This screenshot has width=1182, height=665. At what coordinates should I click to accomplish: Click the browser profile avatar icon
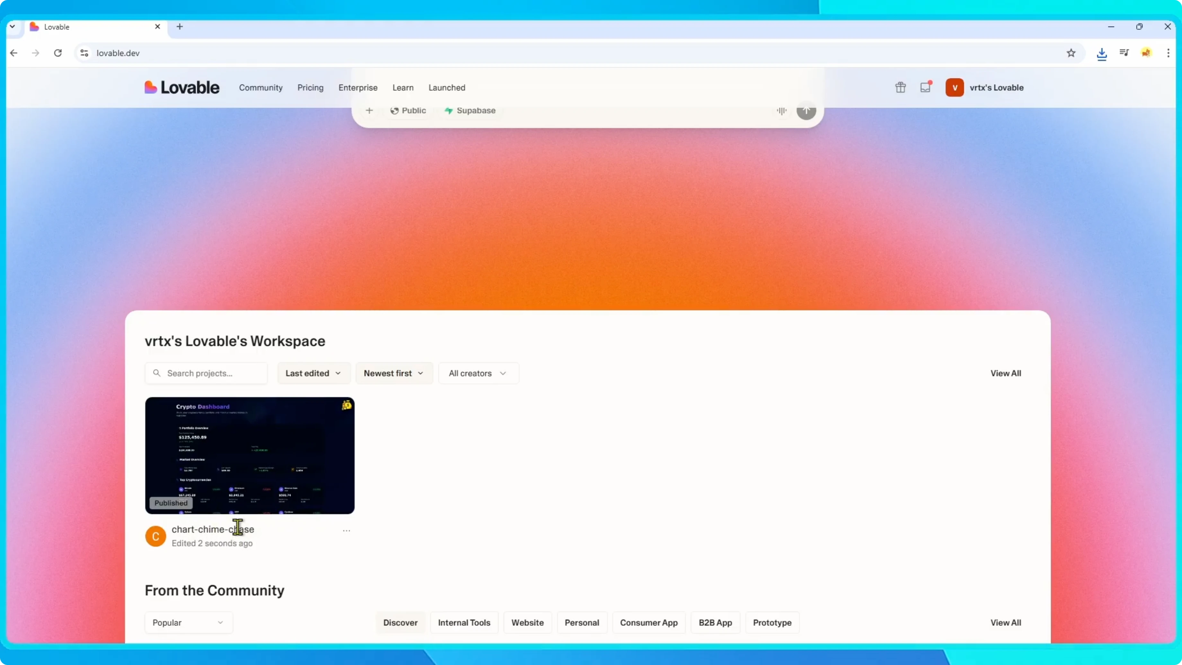(1146, 53)
